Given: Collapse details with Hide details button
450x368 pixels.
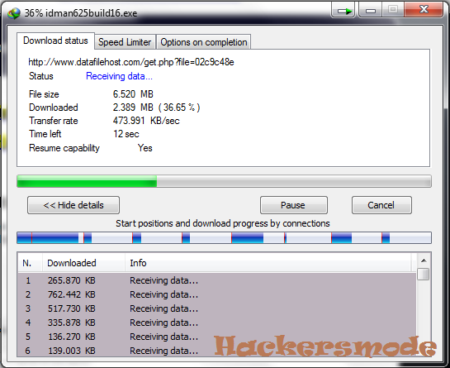Looking at the screenshot, I should pyautogui.click(x=73, y=205).
